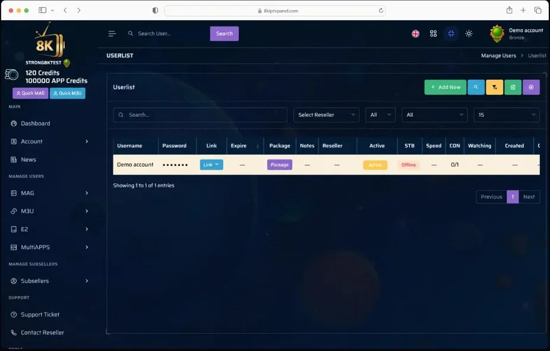Image resolution: width=550 pixels, height=351 pixels.
Task: Click the Package button for Demo account
Action: click(280, 165)
